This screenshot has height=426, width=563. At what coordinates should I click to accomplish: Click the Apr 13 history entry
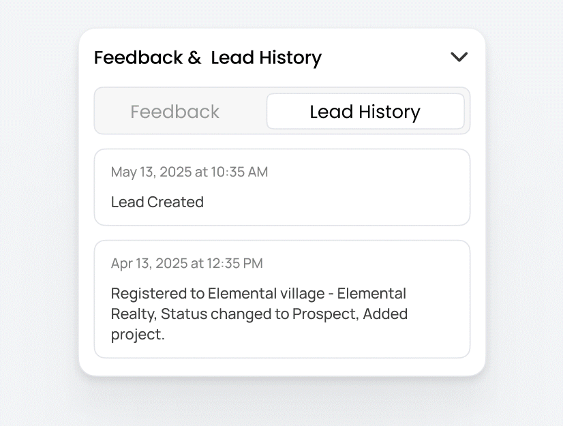click(x=281, y=298)
